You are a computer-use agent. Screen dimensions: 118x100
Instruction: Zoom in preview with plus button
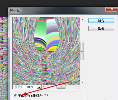tap(20, 87)
